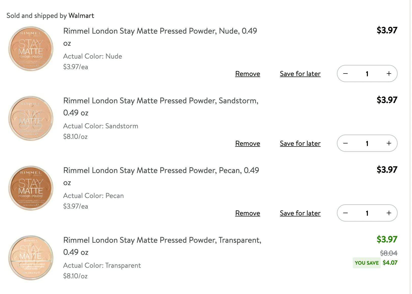Open Rimmel Stay Matte Nude product title

pyautogui.click(x=160, y=37)
